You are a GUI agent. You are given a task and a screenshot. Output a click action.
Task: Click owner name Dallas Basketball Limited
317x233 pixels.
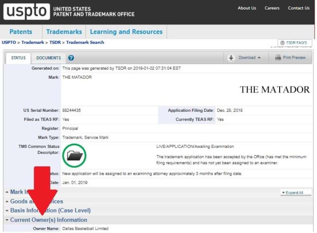(85, 229)
